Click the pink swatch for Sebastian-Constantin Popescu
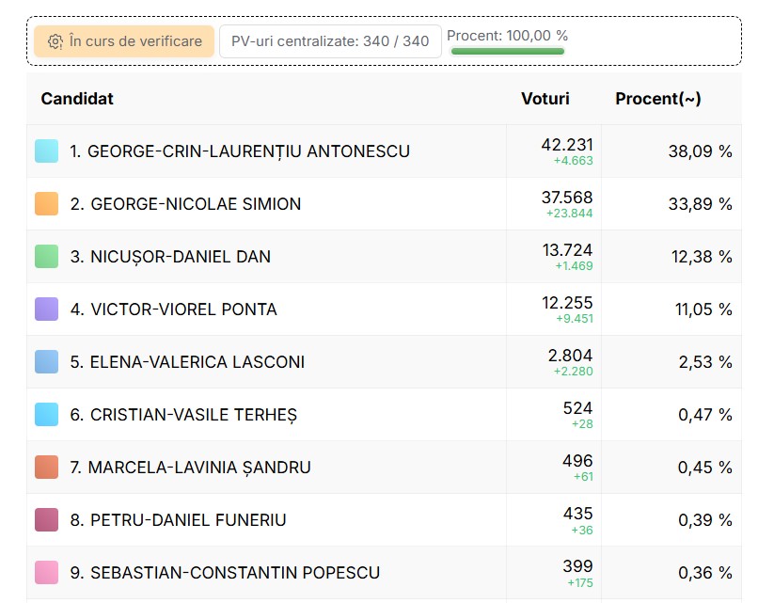The image size is (758, 603). click(46, 573)
